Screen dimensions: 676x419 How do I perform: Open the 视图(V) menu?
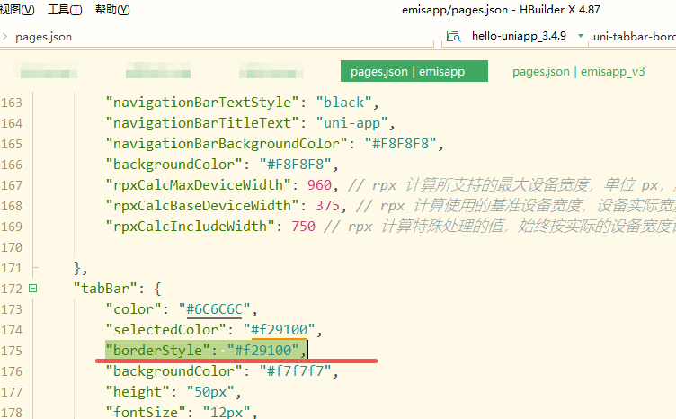click(x=17, y=10)
